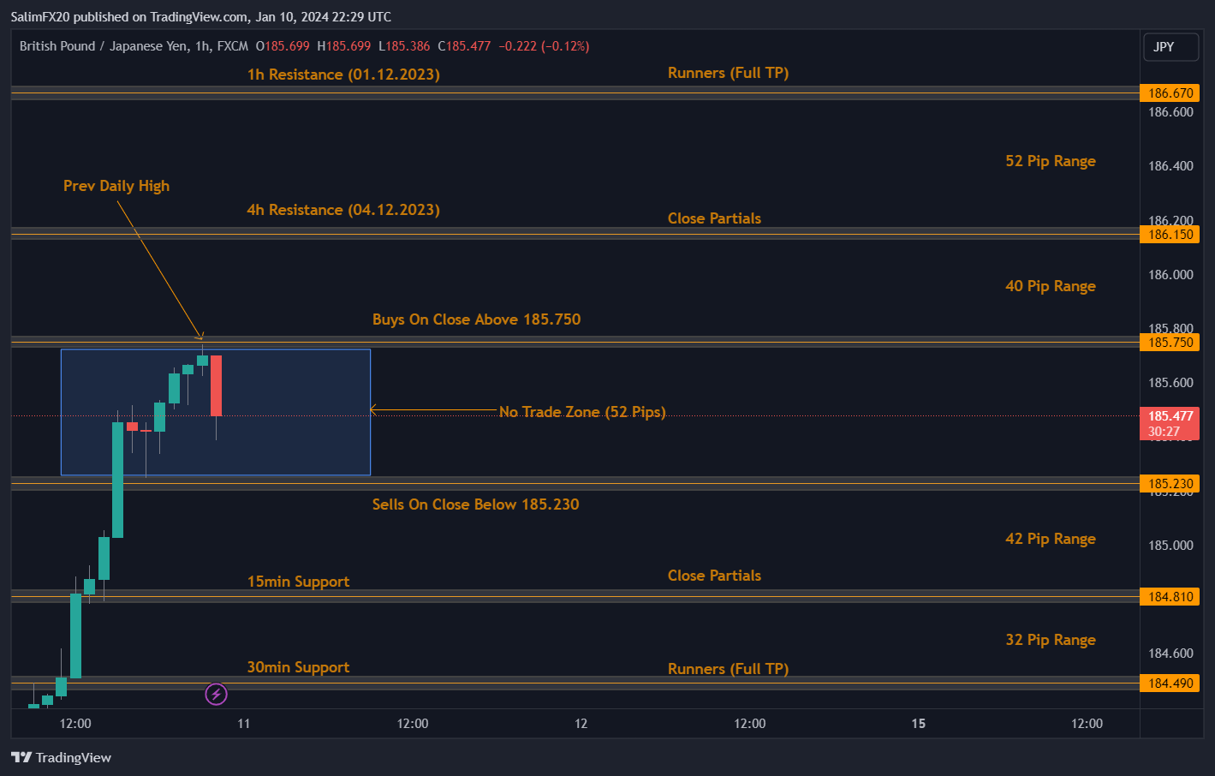
Task: Click 'Sells On Close Below 185.230' text
Action: (475, 504)
